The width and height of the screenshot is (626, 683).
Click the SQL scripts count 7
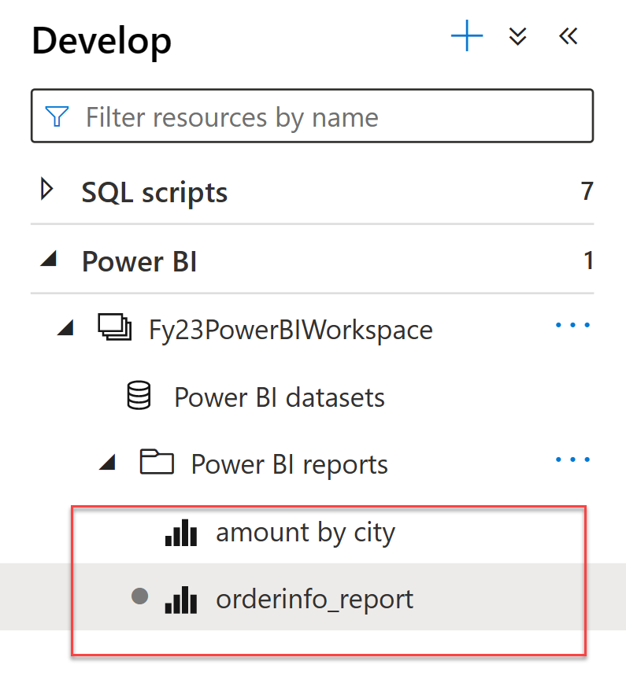point(587,191)
